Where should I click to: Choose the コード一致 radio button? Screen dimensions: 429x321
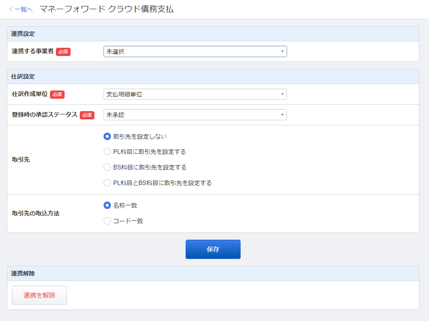coord(107,221)
